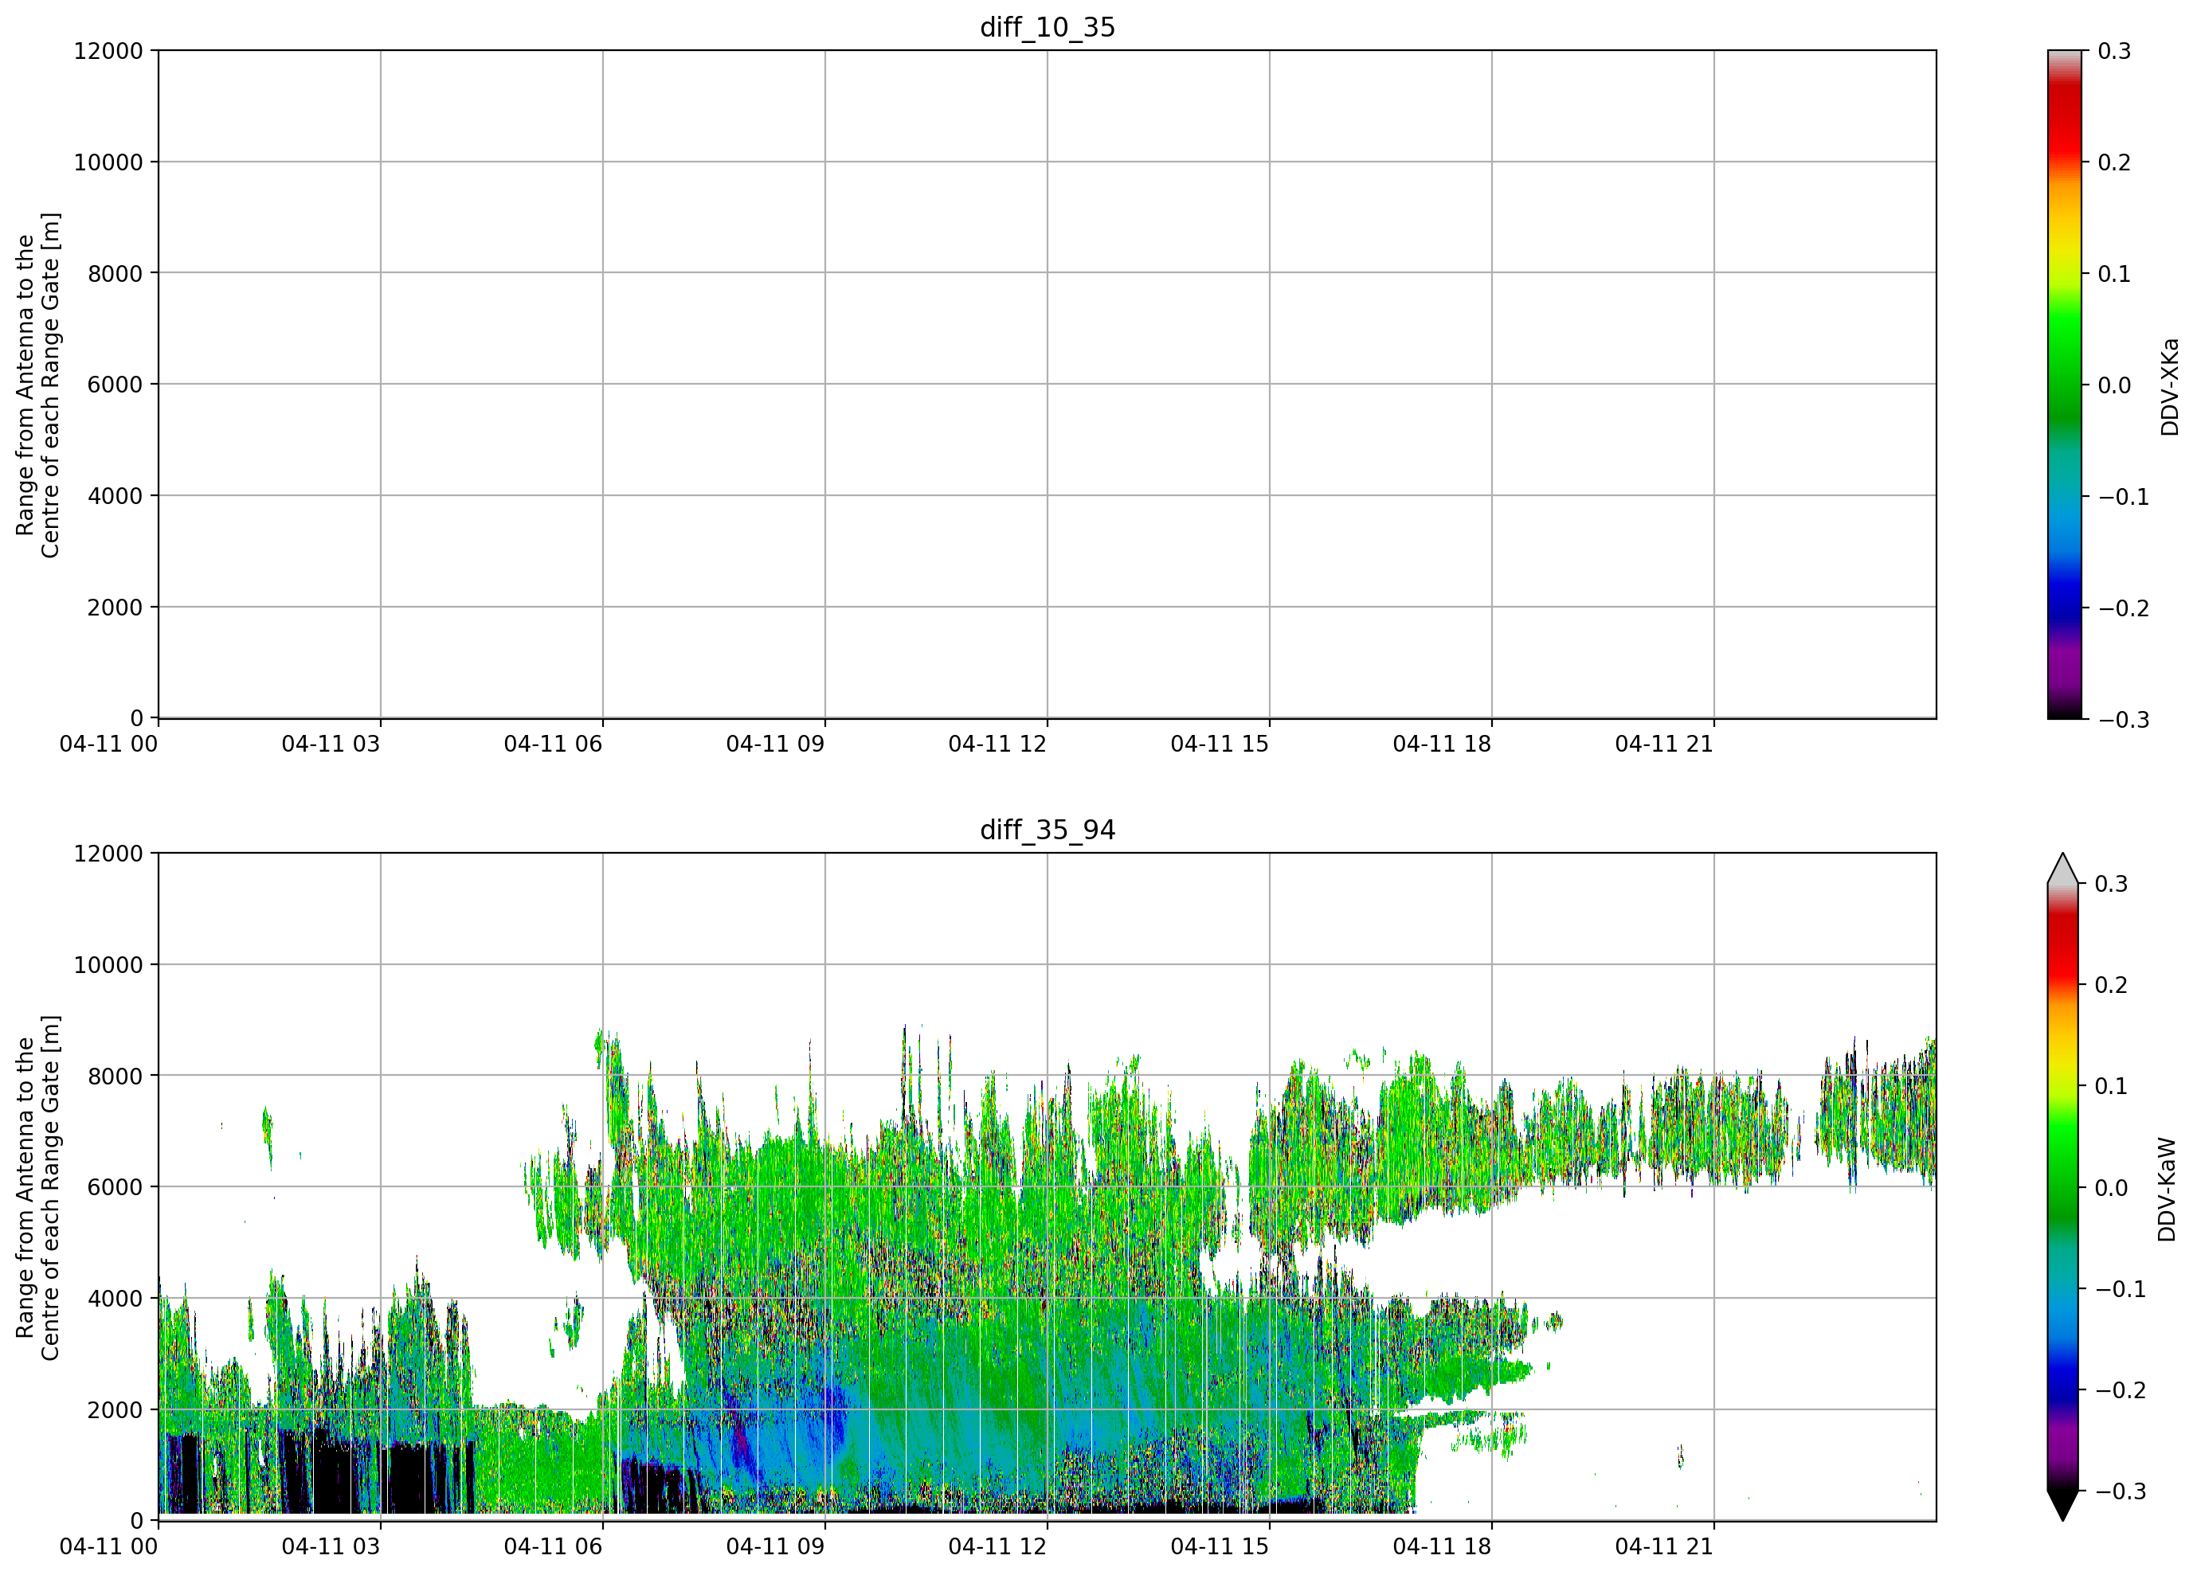
Task: Click the 04-11 06 tick under diff_10_35
Action: tap(553, 744)
